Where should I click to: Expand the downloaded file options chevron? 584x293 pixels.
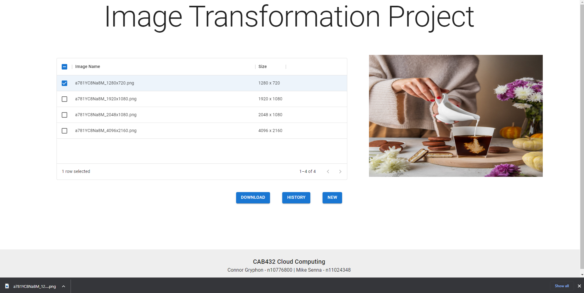(x=64, y=286)
